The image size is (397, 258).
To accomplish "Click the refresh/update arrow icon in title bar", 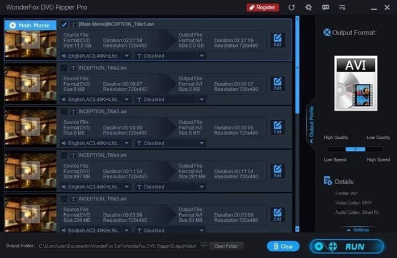I will (292, 7).
